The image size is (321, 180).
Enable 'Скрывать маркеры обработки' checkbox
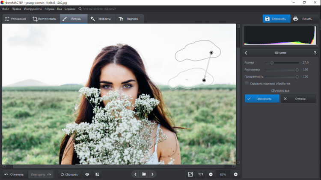point(247,84)
